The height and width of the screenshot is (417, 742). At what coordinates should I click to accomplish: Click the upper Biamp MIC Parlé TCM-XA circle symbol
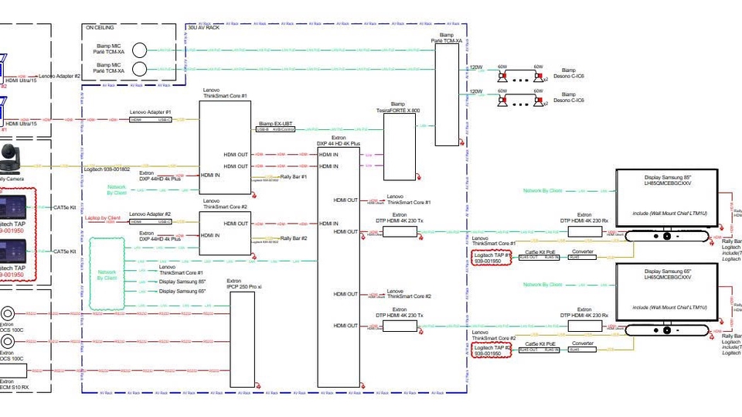(139, 50)
